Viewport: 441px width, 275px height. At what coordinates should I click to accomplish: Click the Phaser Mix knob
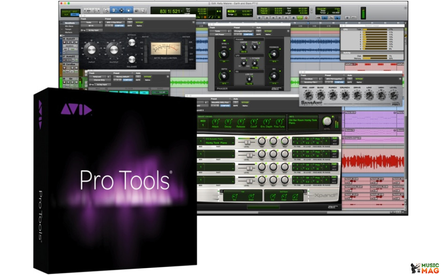[274, 75]
